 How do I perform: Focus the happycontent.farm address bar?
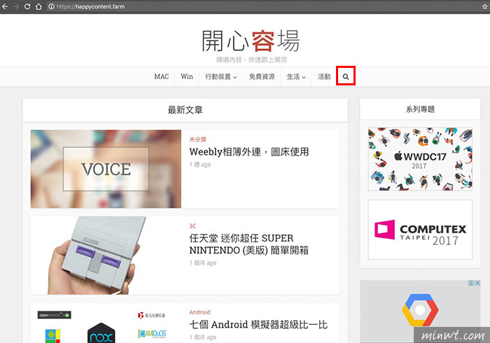pos(262,6)
